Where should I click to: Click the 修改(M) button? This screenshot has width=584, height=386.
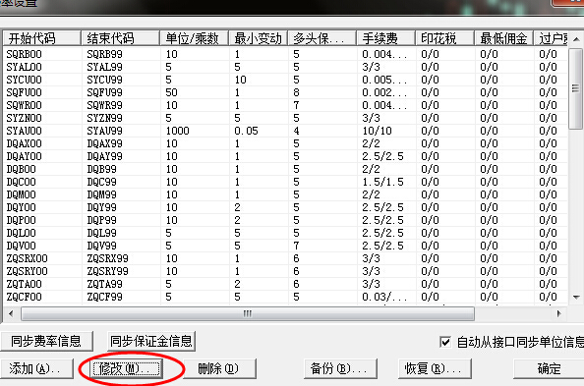126,369
